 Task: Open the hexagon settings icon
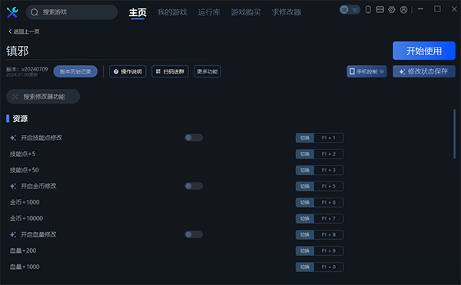[x=392, y=10]
